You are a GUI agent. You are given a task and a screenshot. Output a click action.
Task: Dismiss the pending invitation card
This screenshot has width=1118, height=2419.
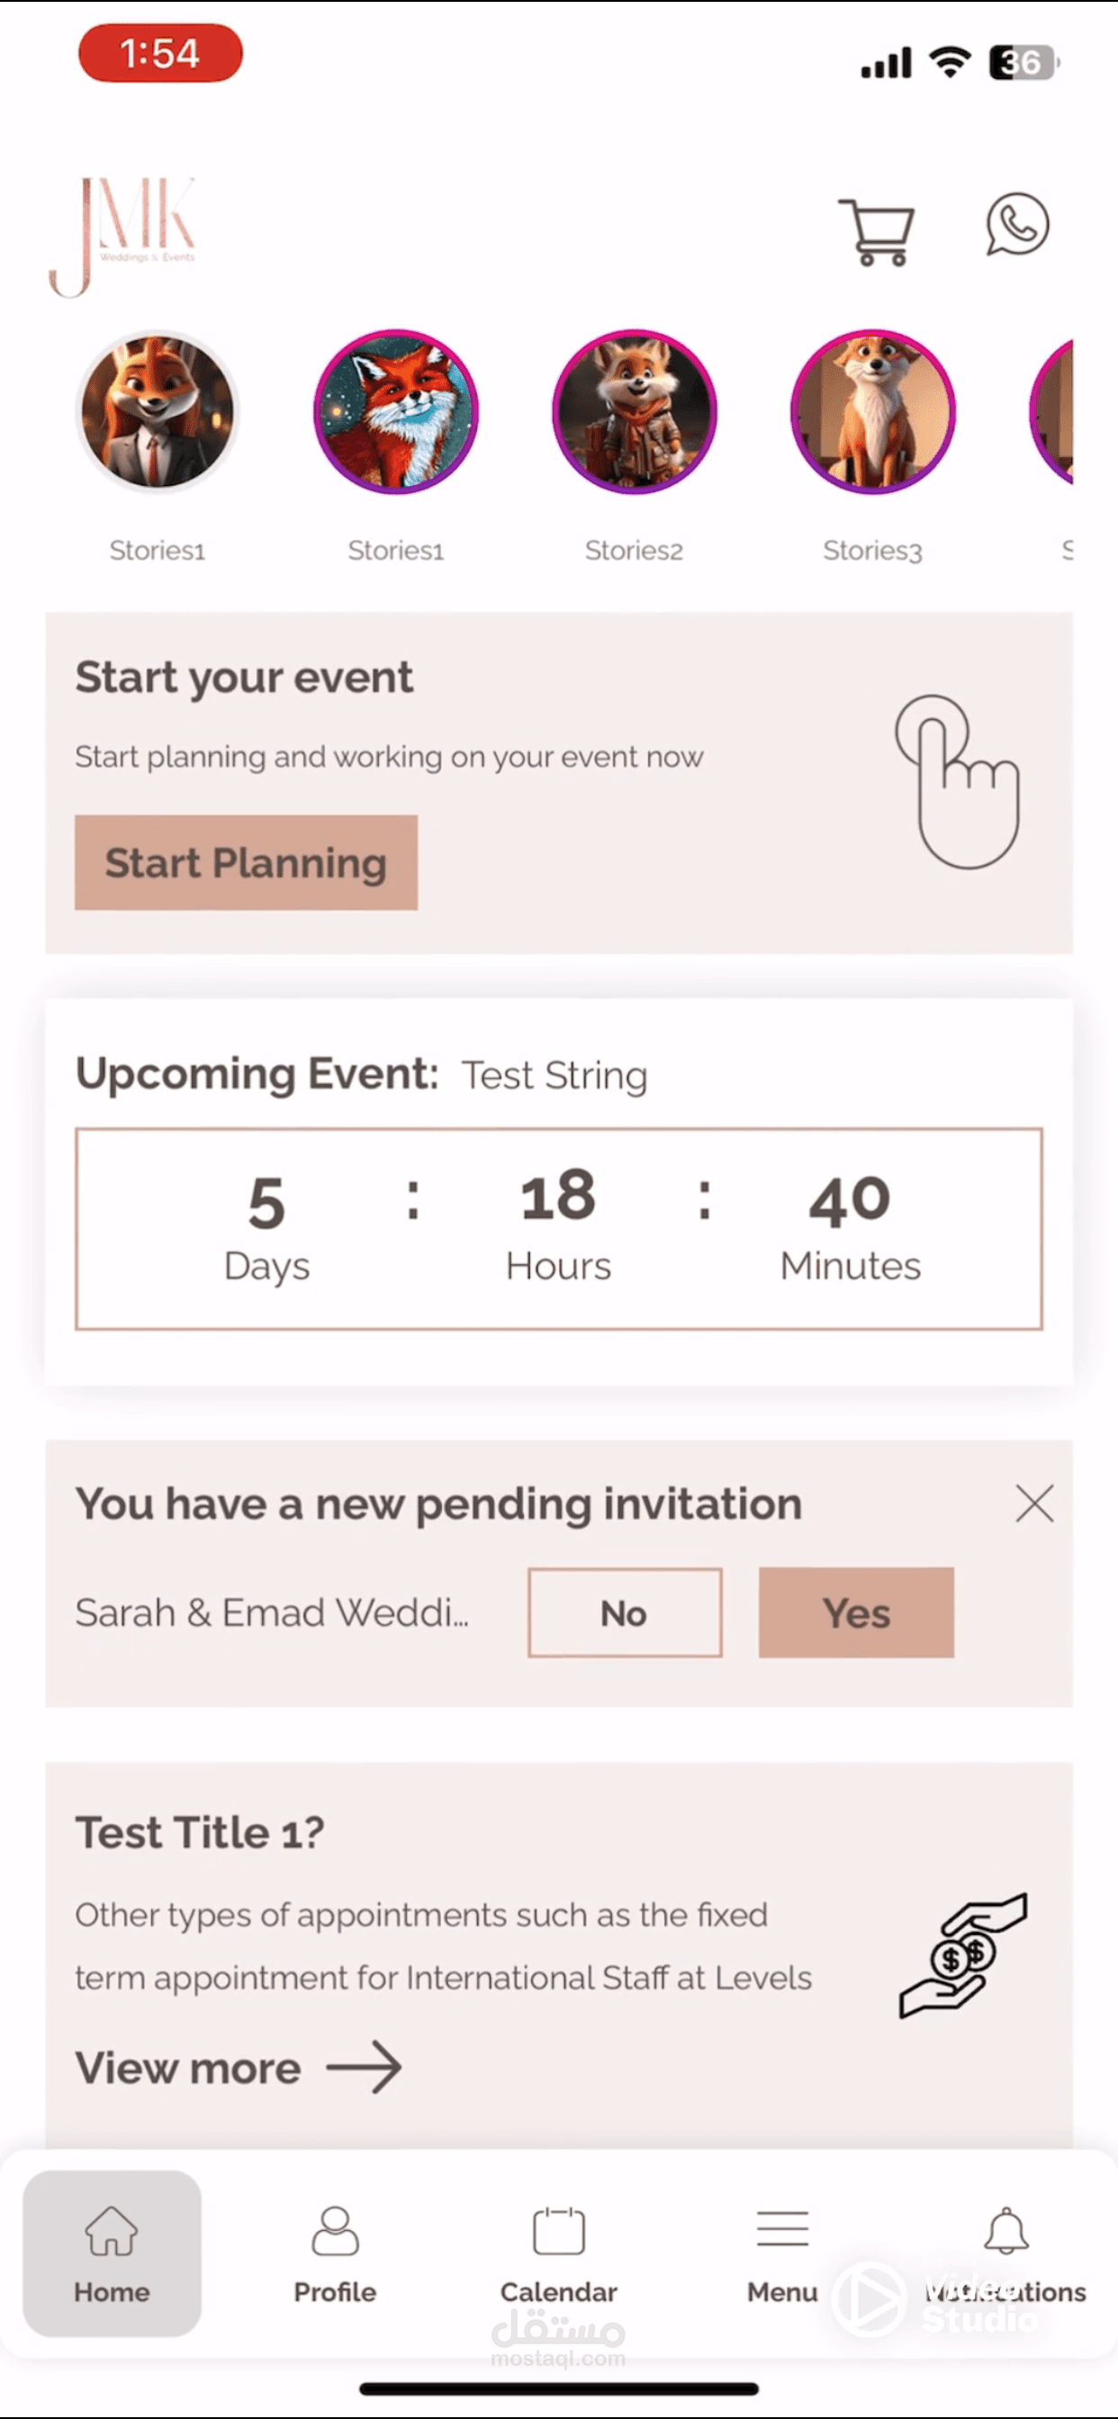coord(1034,1504)
